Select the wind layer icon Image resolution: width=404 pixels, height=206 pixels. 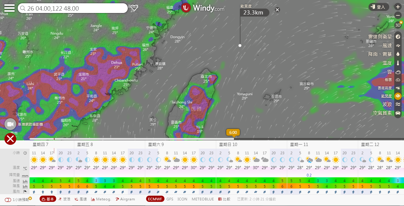tap(398, 46)
